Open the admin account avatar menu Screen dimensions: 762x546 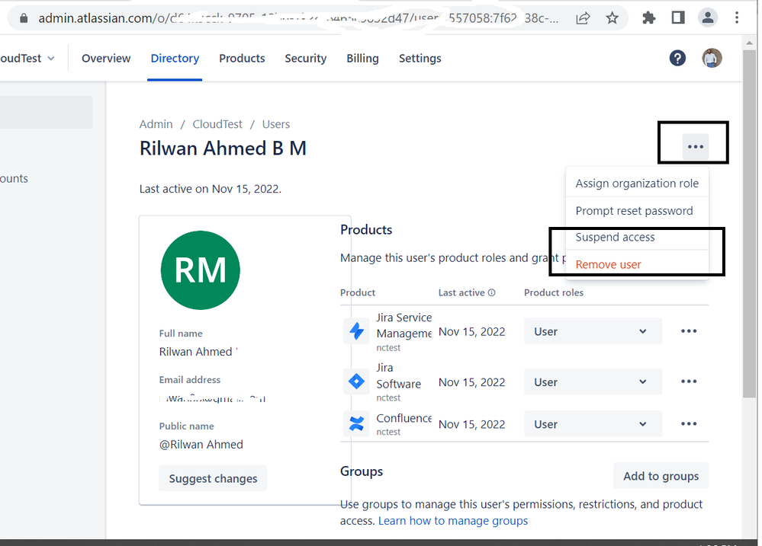tap(712, 58)
